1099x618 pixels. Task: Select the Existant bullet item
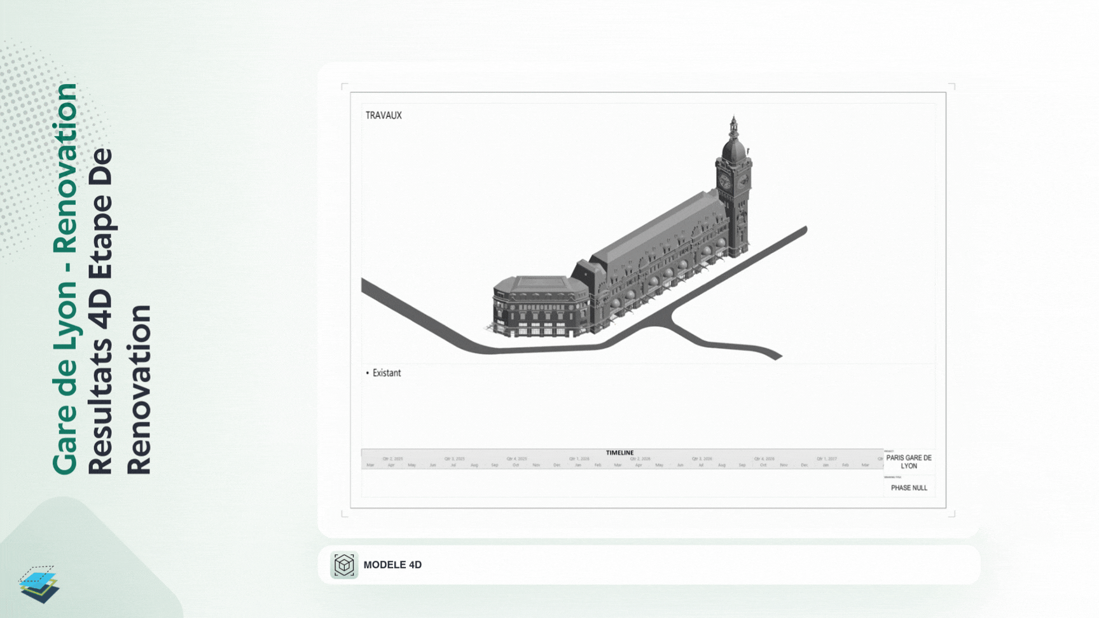384,373
